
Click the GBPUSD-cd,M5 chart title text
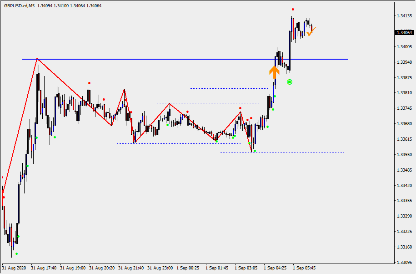19,6
